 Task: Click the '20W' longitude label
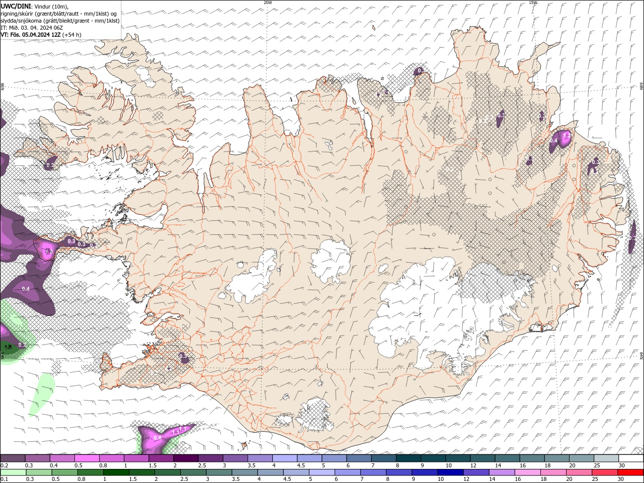click(268, 3)
